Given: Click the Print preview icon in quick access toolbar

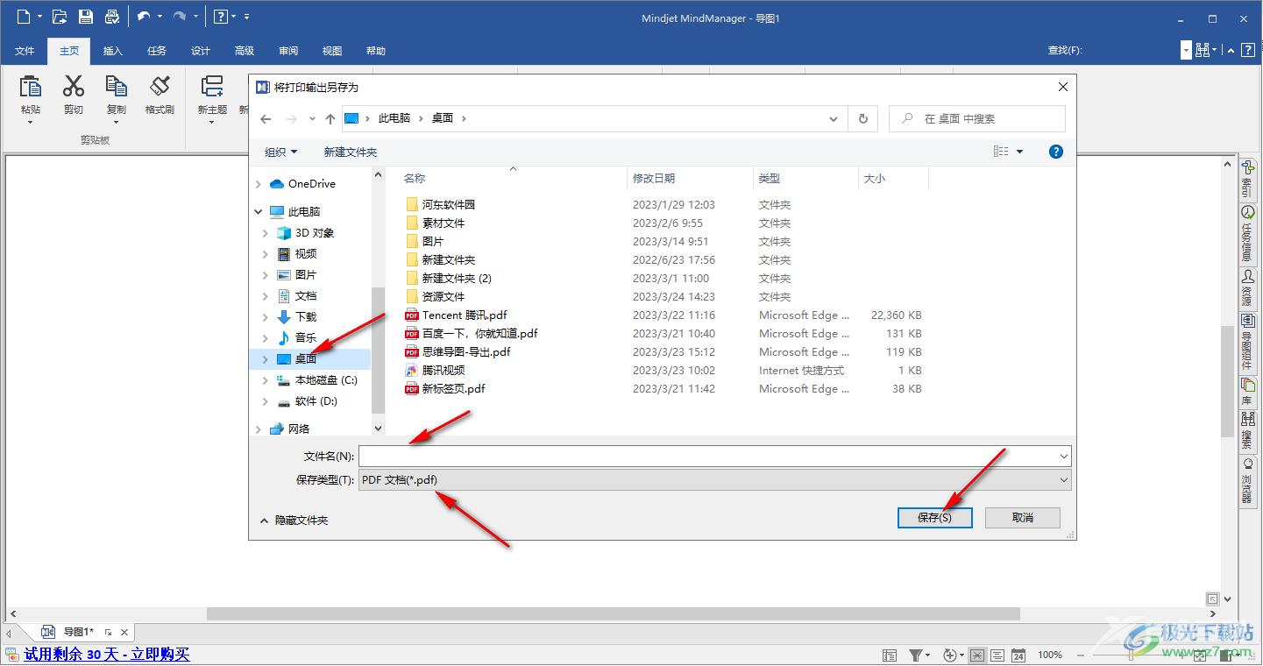Looking at the screenshot, I should click(112, 17).
